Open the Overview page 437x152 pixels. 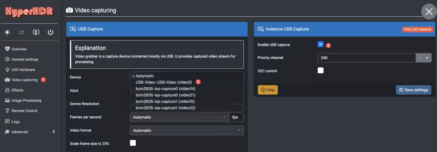point(19,49)
